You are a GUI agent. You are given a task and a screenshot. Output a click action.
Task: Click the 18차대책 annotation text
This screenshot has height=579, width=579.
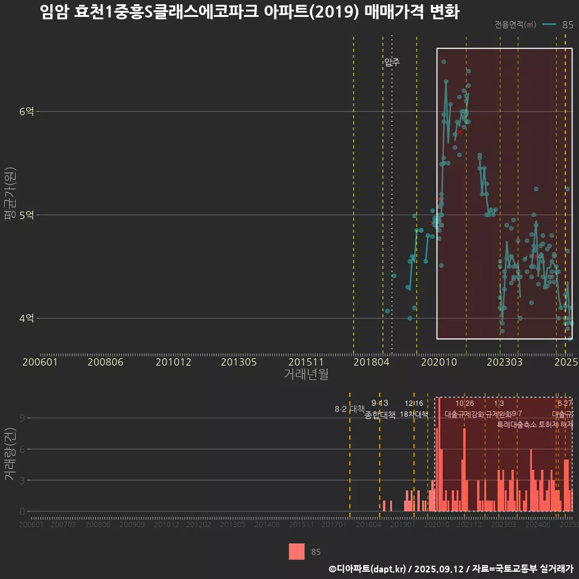pyautogui.click(x=414, y=414)
